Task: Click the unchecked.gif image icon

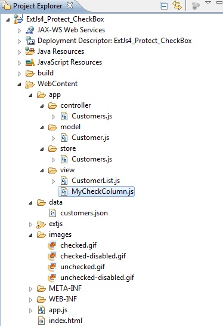Action: tap(52, 267)
